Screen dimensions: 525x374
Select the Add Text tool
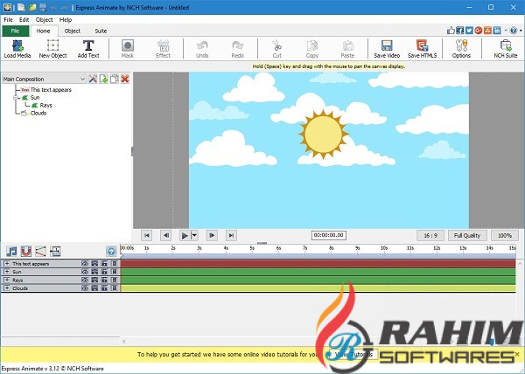tap(88, 48)
